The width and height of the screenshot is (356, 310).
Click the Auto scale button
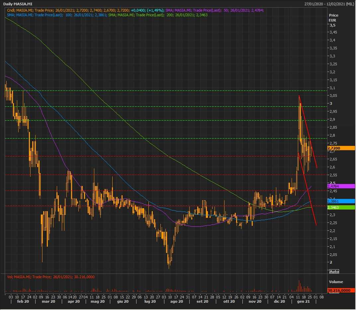pos(334,272)
